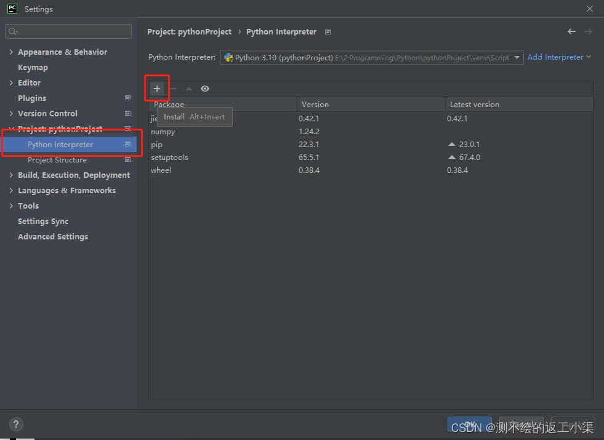604x440 pixels.
Task: Click the Python logo icon in interpreter field
Action: [x=228, y=57]
